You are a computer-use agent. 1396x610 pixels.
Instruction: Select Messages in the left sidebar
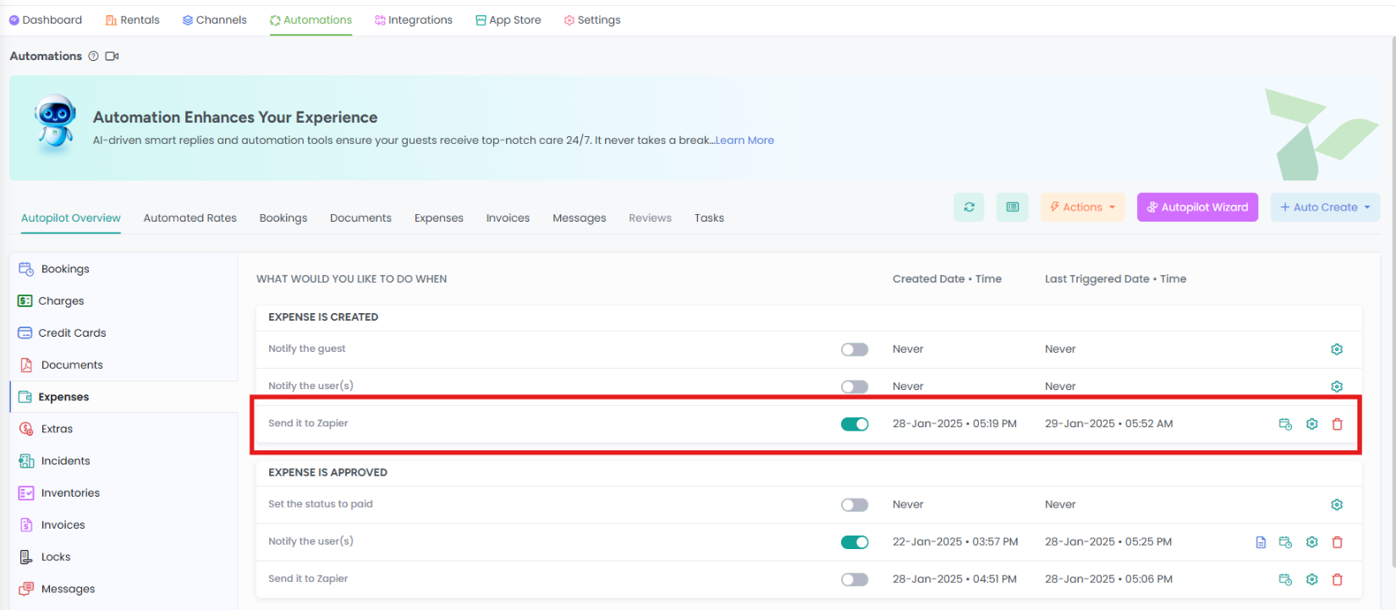pyautogui.click(x=124, y=590)
